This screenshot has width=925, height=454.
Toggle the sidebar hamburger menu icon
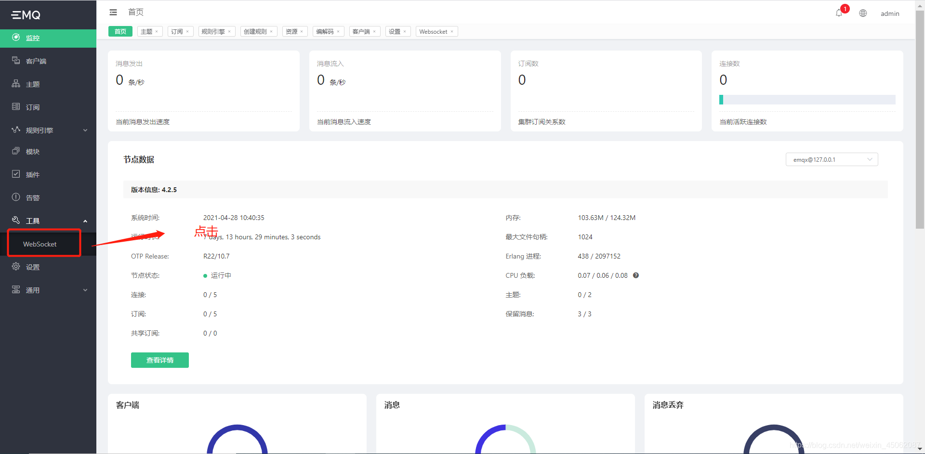(113, 13)
